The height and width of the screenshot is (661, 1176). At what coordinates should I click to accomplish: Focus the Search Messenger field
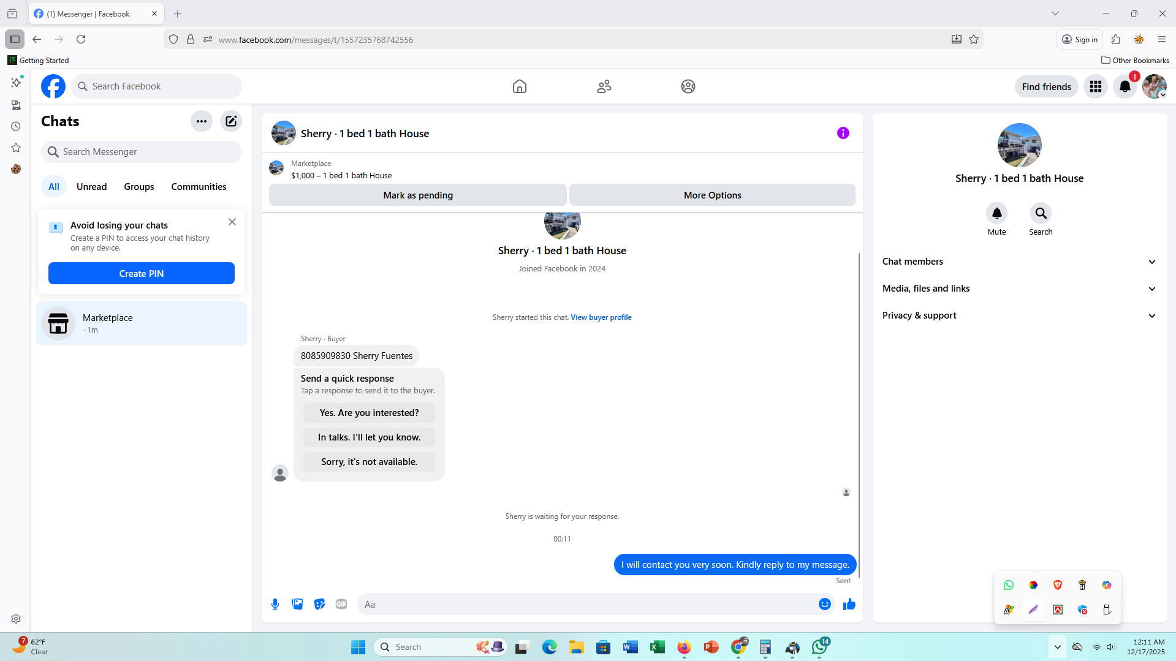coord(142,152)
